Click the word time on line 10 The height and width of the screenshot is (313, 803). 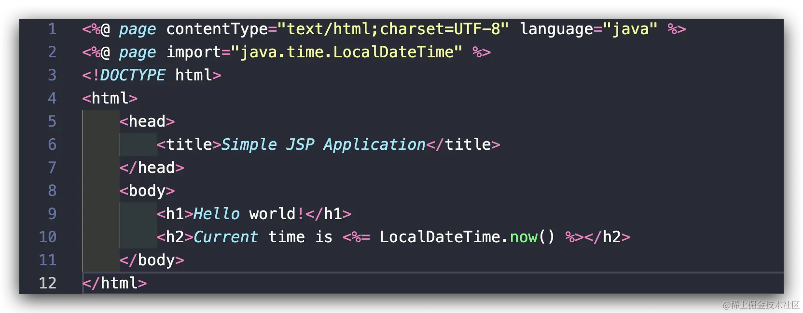286,237
